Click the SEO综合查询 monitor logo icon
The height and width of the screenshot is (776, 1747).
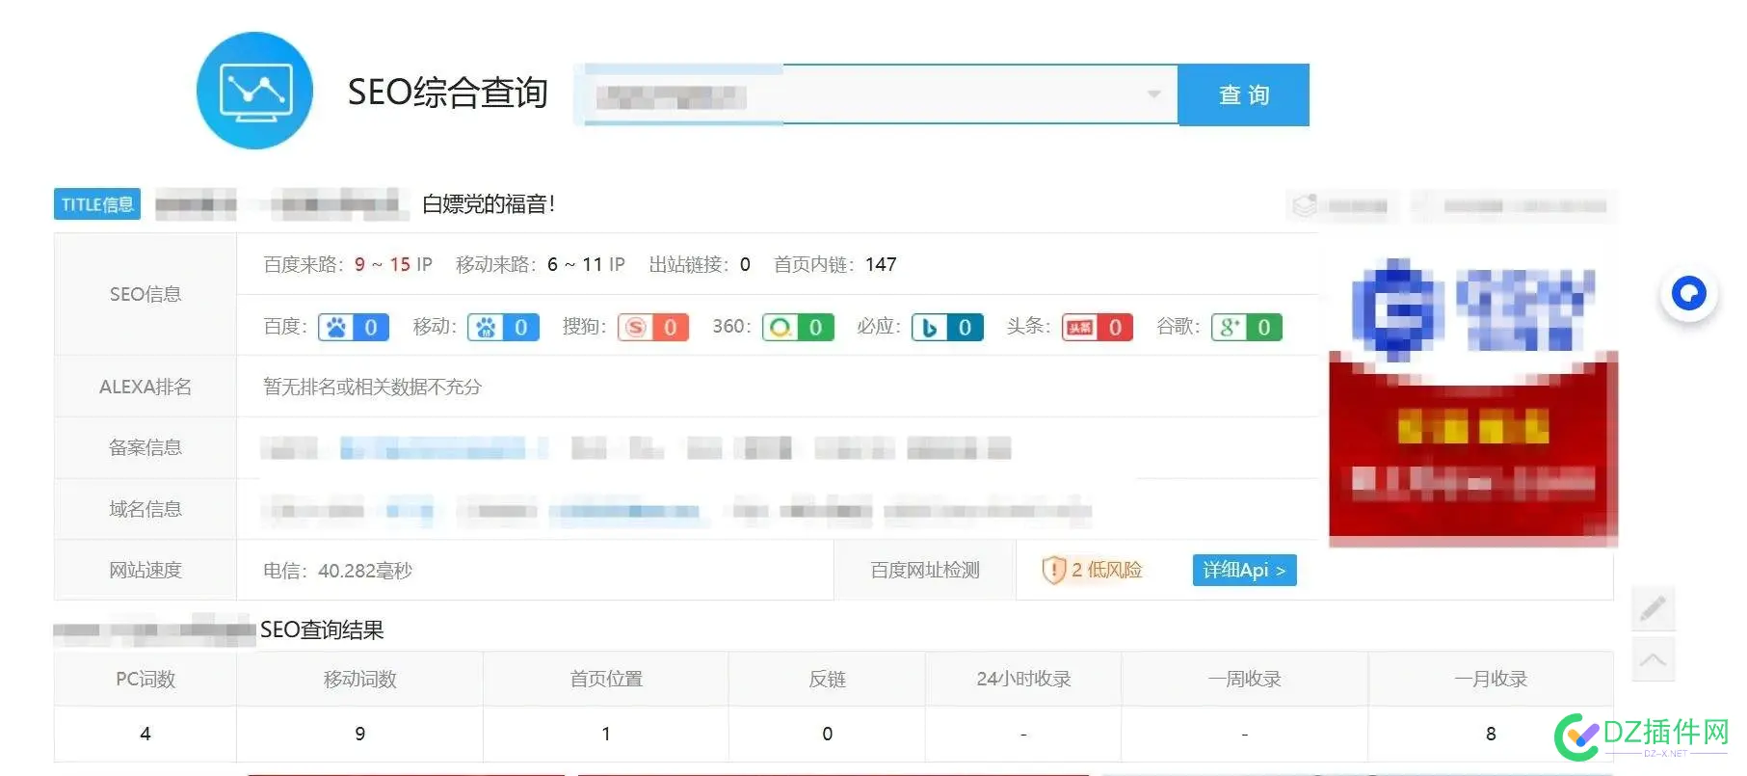point(255,91)
